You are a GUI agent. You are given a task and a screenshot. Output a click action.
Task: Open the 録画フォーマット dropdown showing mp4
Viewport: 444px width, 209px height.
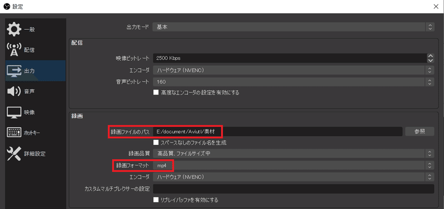293,165
